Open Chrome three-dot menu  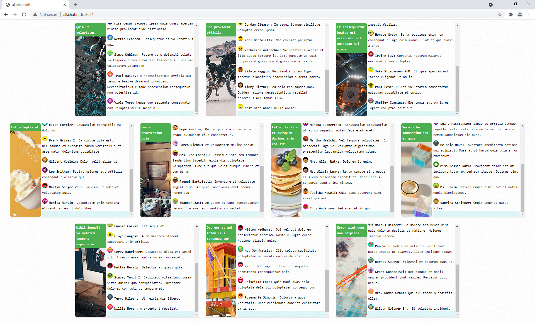(529, 14)
